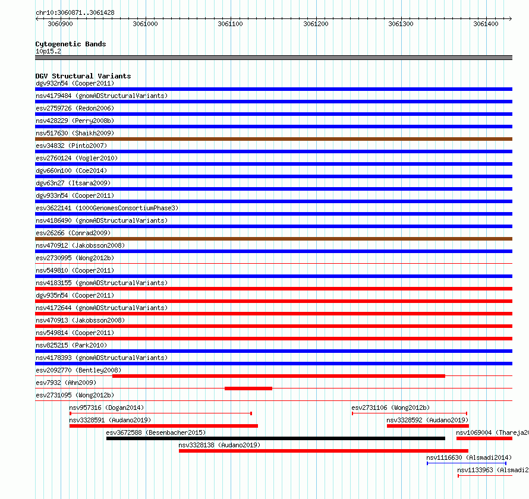529x499 pixels.
Task: Open nsv549810 (Cooper2011) variant
Action: pyautogui.click(x=75, y=270)
